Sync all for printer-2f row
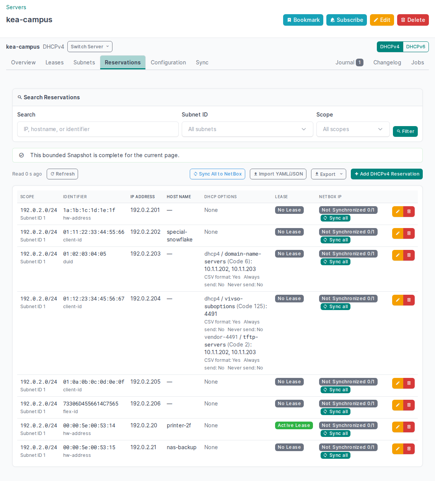Image resolution: width=435 pixels, height=481 pixels. pyautogui.click(x=336, y=433)
